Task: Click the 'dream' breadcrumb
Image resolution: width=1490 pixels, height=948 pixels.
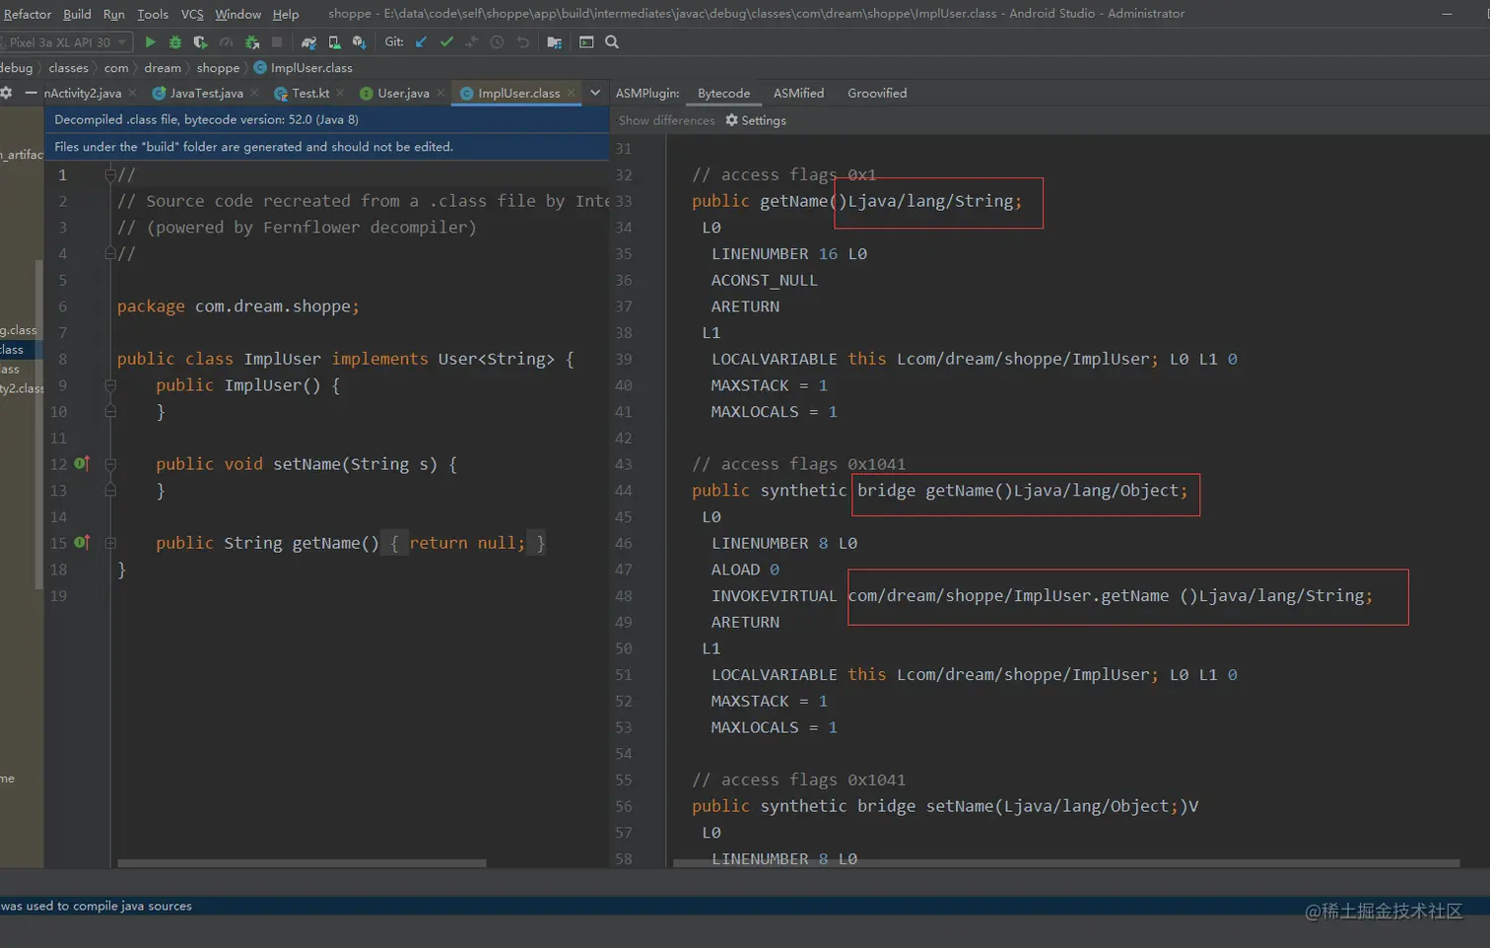Action: pos(163,68)
